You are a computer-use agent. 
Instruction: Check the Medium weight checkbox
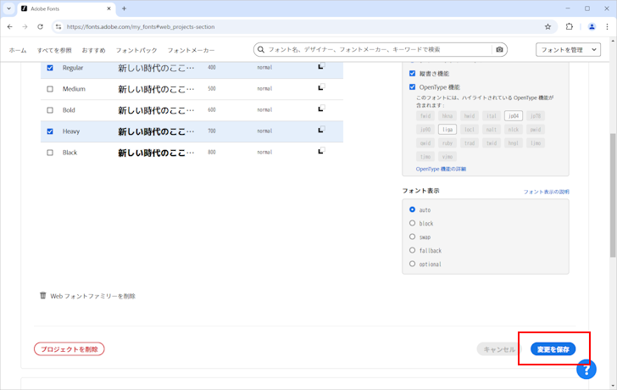50,89
